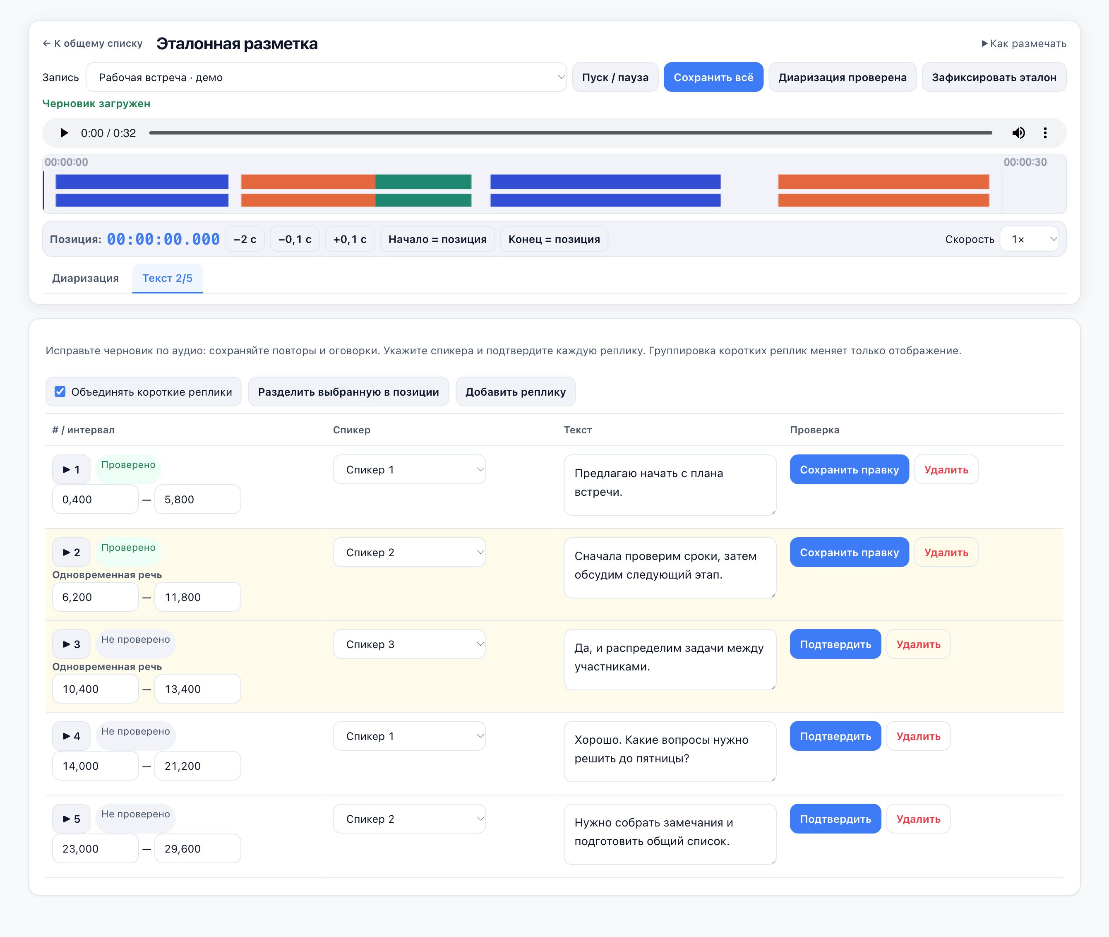The width and height of the screenshot is (1109, 937).
Task: Open audio player more-options menu
Action: 1045,133
